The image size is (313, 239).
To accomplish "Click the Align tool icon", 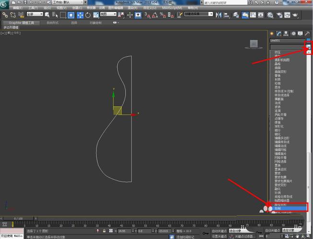I will click(227, 15).
